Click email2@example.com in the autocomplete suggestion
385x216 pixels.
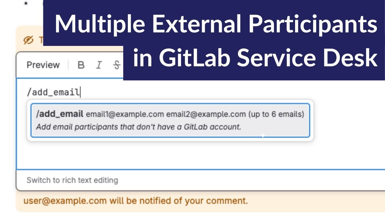pyautogui.click(x=206, y=114)
